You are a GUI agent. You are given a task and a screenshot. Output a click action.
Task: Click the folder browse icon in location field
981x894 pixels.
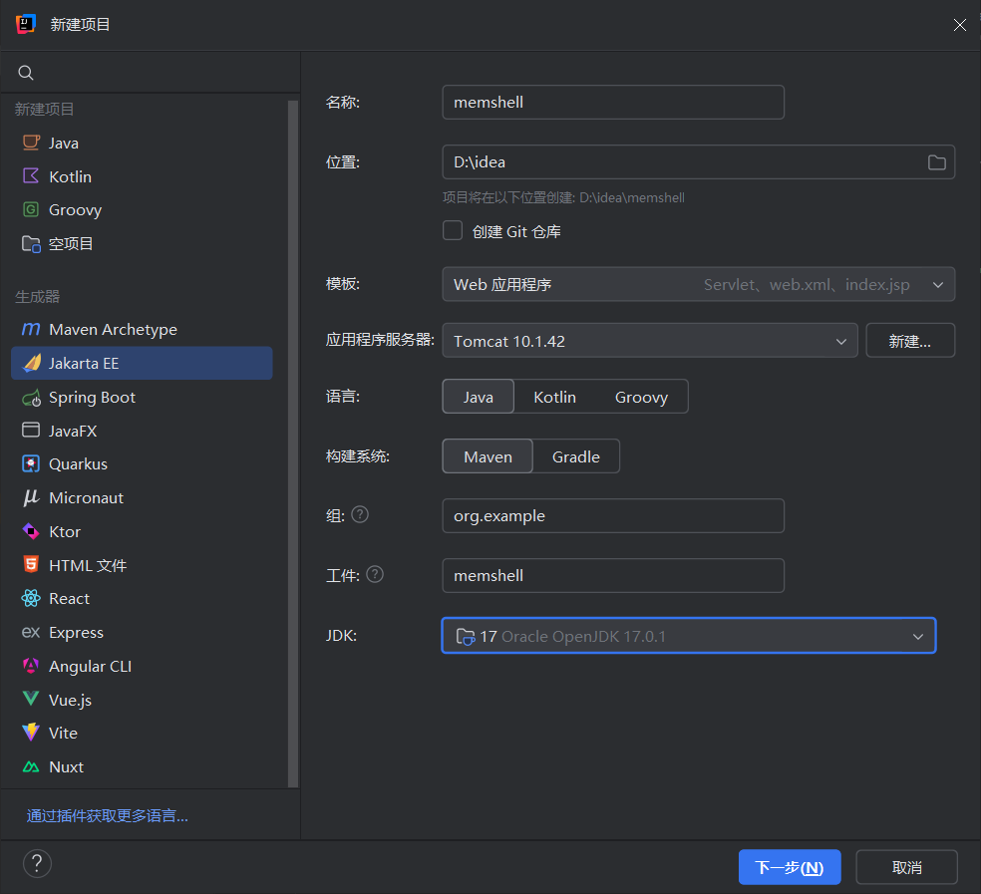[x=936, y=162]
